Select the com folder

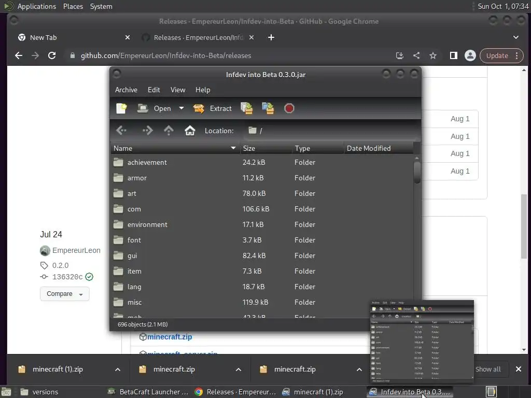262,209
